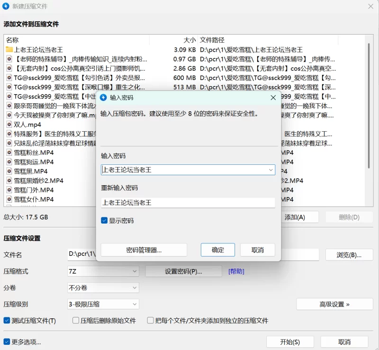Click the blue app icon in 输入密码 title bar
The height and width of the screenshot is (350, 379).
pos(103,98)
